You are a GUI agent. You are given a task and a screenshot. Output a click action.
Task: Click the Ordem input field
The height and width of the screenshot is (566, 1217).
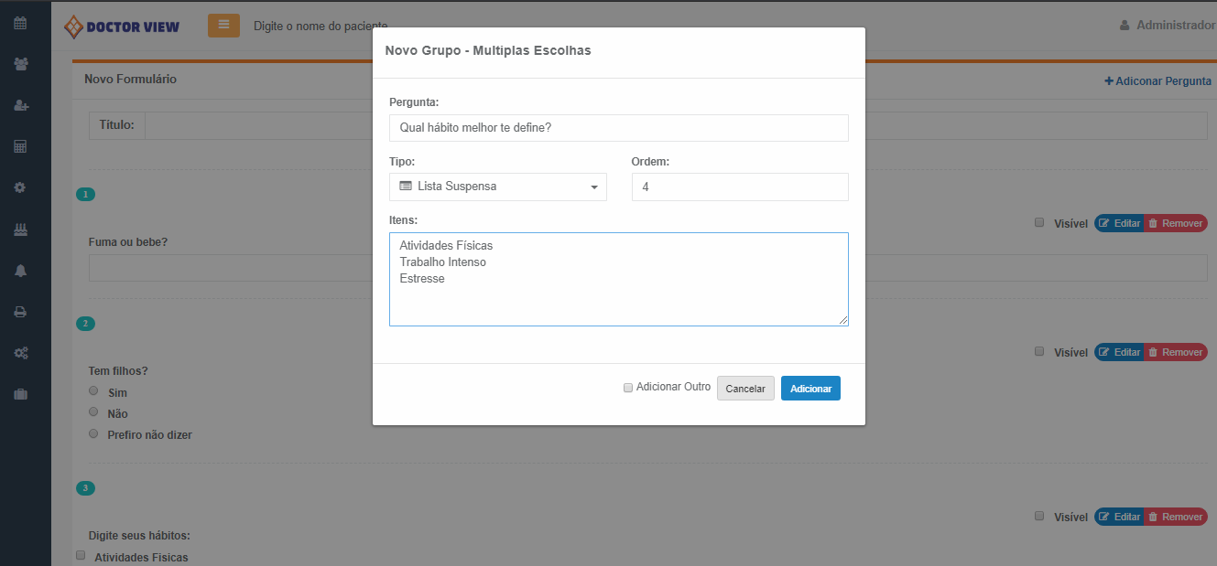[x=739, y=187]
